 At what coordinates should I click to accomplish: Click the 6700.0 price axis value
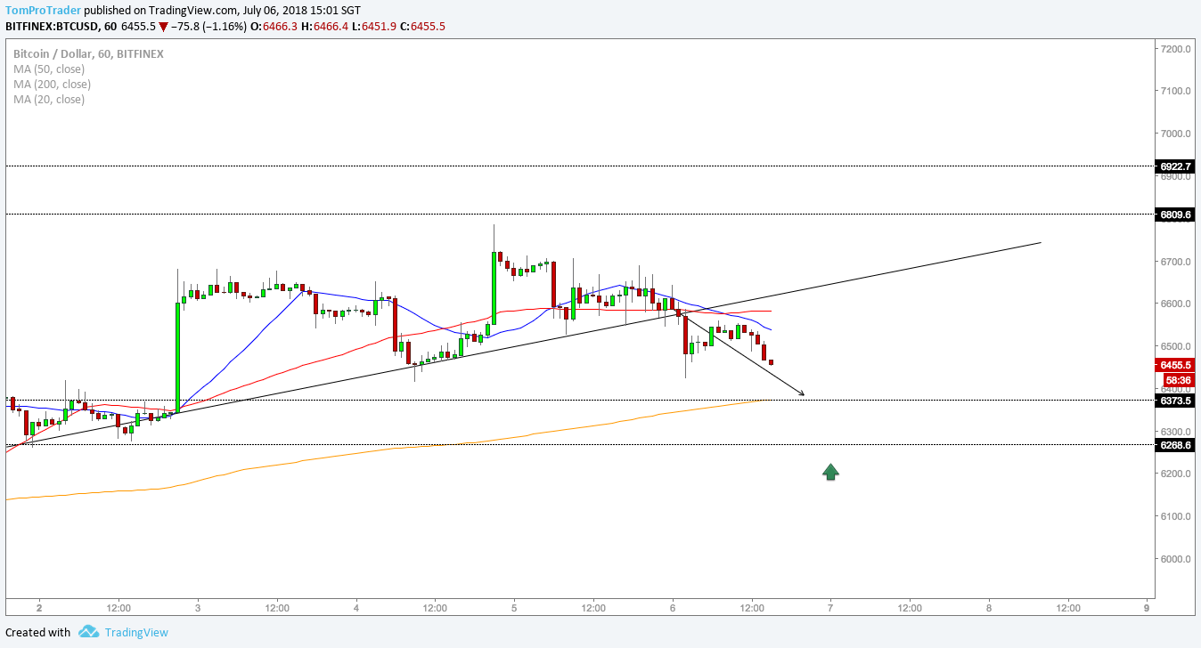tap(1176, 262)
